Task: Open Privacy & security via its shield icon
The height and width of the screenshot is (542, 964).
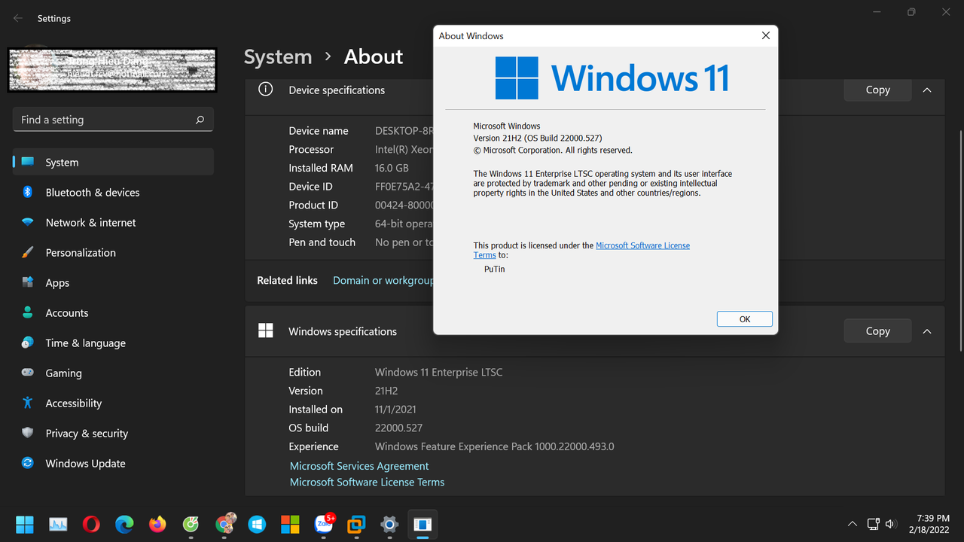Action: click(28, 433)
